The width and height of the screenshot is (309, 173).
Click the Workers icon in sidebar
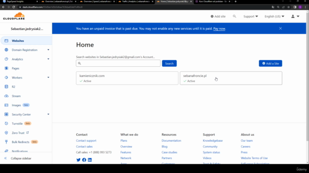click(x=6, y=77)
